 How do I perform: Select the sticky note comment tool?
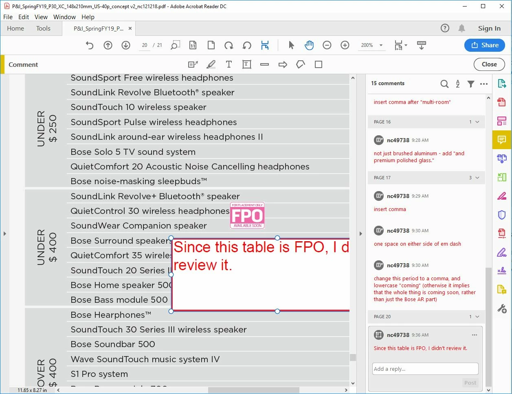(193, 64)
